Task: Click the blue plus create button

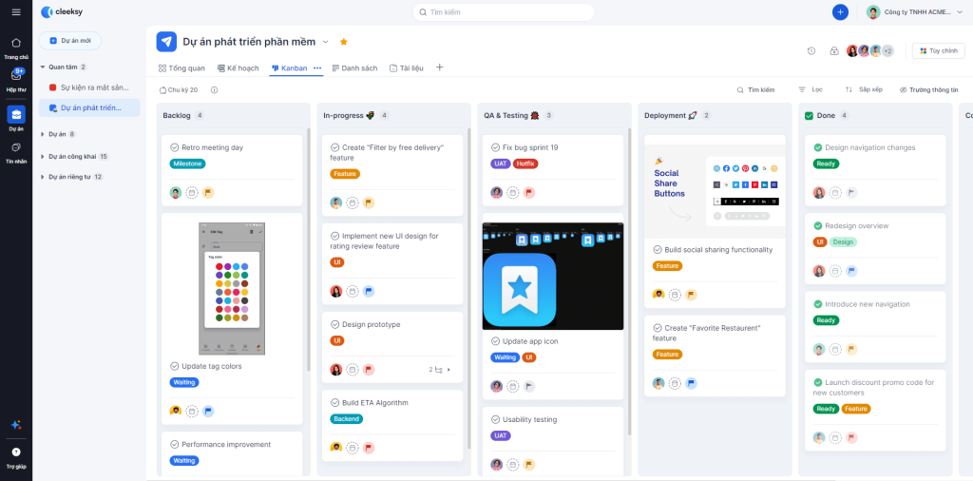Action: pos(840,12)
